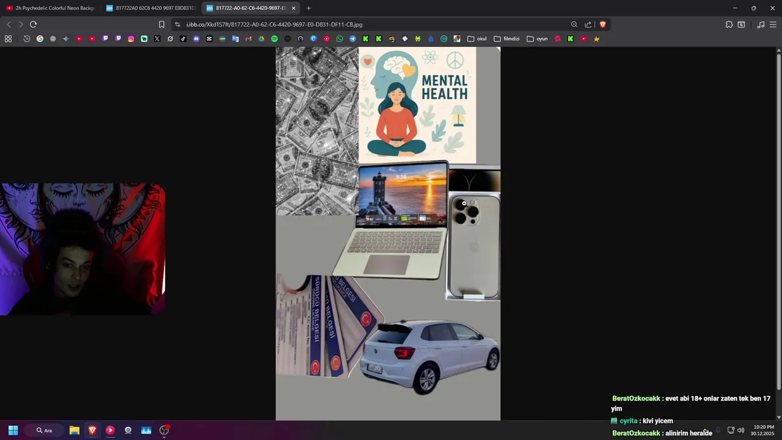Open the volume control in system tray
The height and width of the screenshot is (440, 782).
741,430
